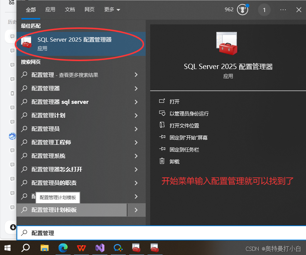Click search icon beside 配置管理工程师
The height and width of the screenshot is (255, 306).
coord(24,142)
